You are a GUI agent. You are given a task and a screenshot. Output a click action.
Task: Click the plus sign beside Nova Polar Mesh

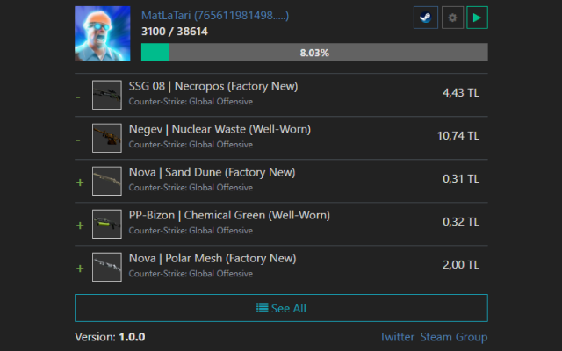pos(80,269)
